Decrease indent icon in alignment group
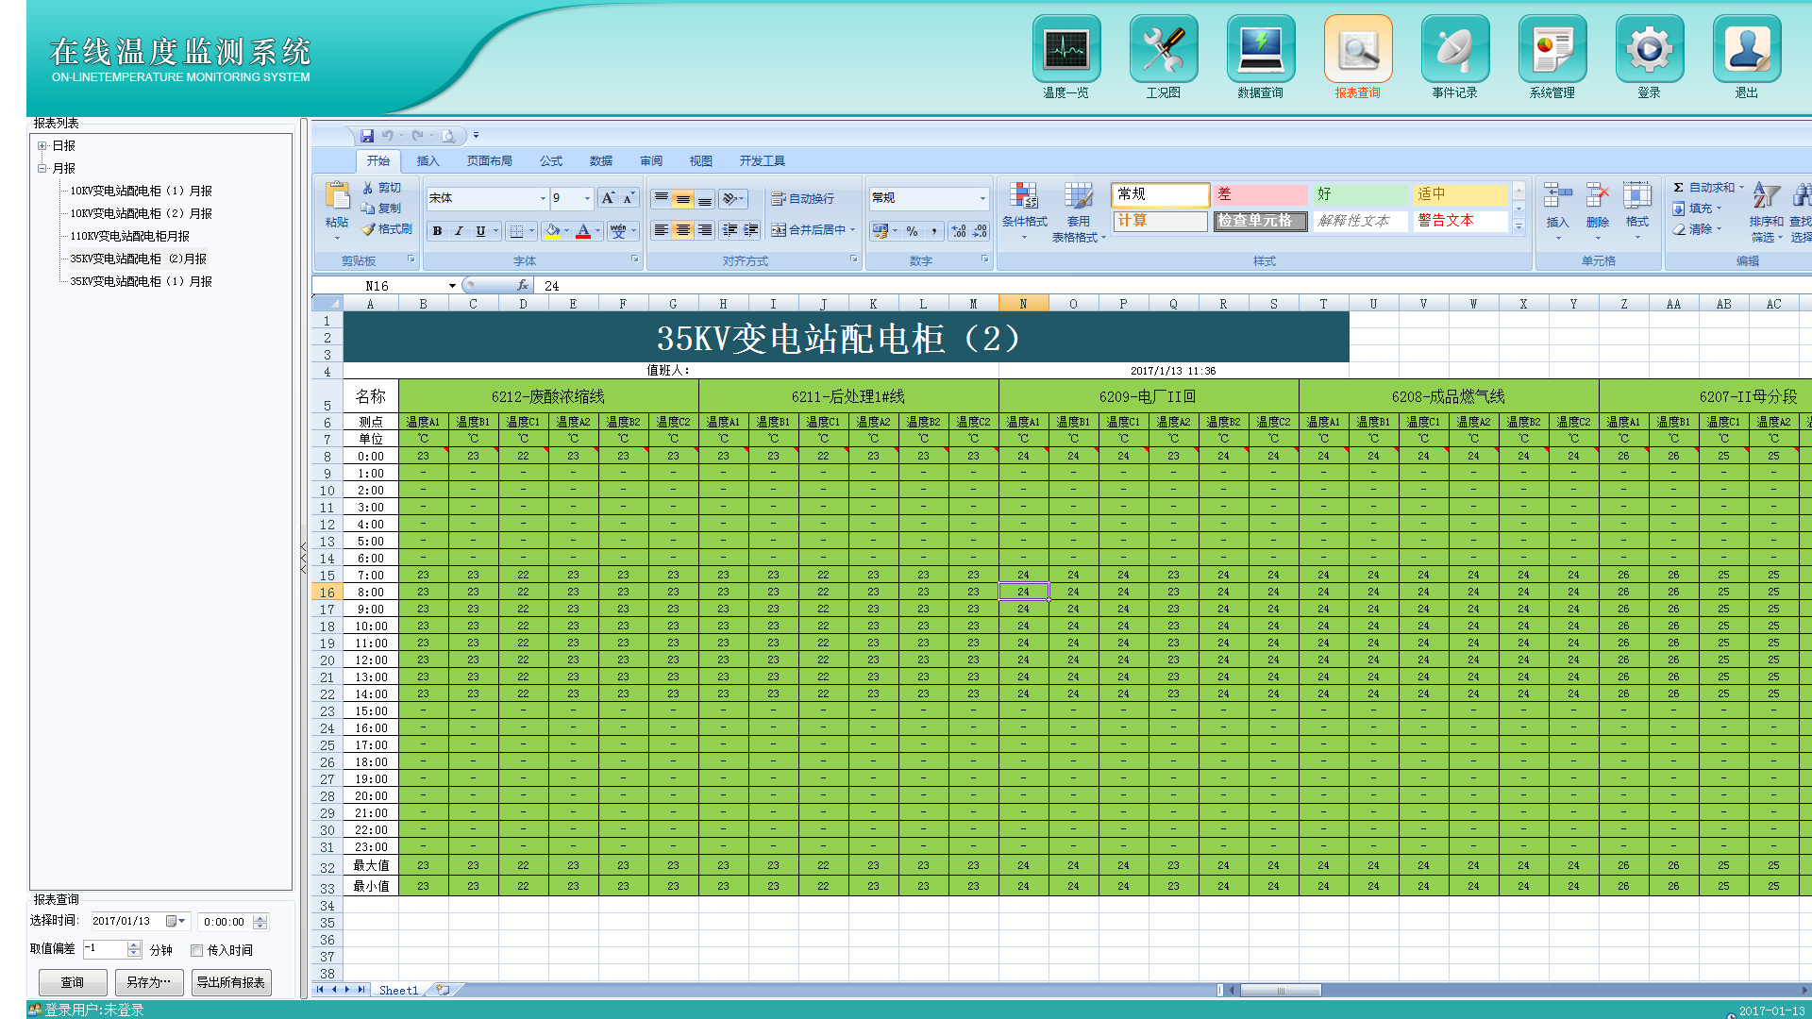Image resolution: width=1812 pixels, height=1019 pixels. click(x=730, y=230)
